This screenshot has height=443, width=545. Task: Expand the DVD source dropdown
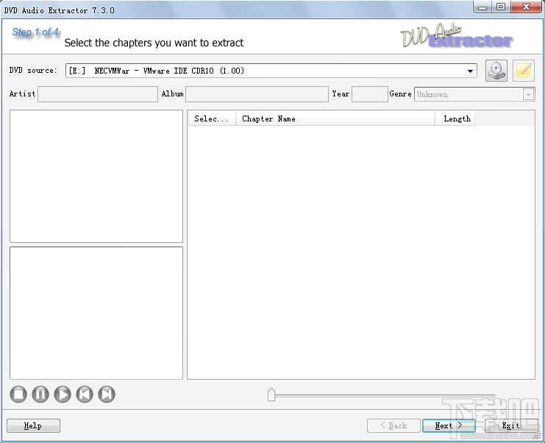[x=470, y=71]
